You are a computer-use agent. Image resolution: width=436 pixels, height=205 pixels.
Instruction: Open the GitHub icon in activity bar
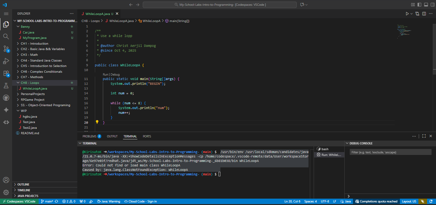click(6, 98)
